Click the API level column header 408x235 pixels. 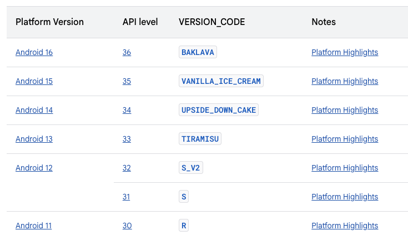140,22
